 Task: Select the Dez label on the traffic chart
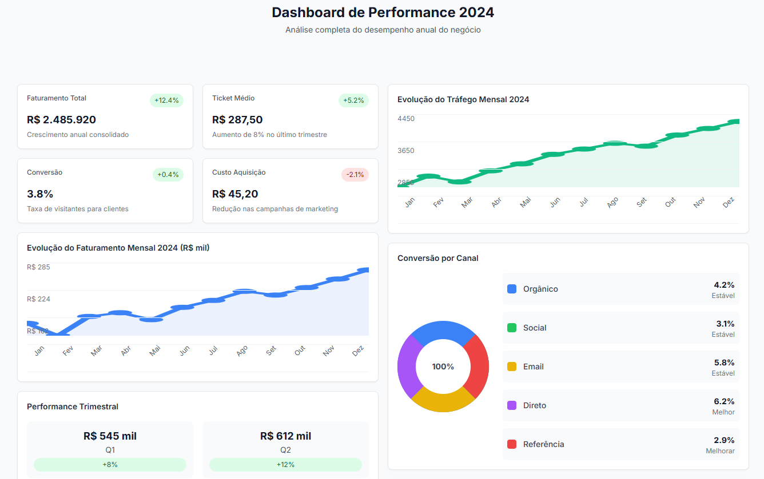[x=729, y=203]
